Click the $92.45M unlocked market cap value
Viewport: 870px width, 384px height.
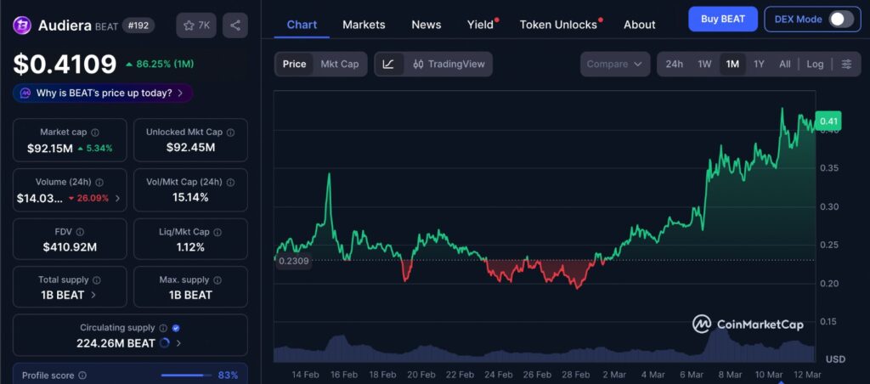(190, 148)
